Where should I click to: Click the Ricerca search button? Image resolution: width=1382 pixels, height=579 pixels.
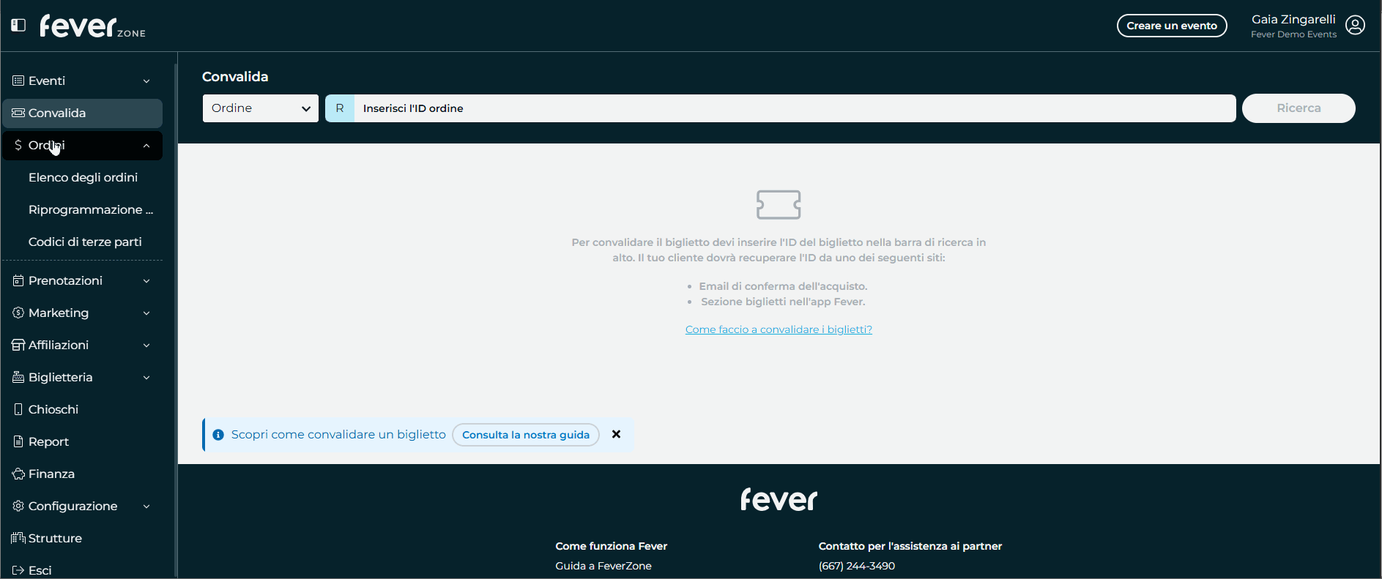coord(1299,108)
